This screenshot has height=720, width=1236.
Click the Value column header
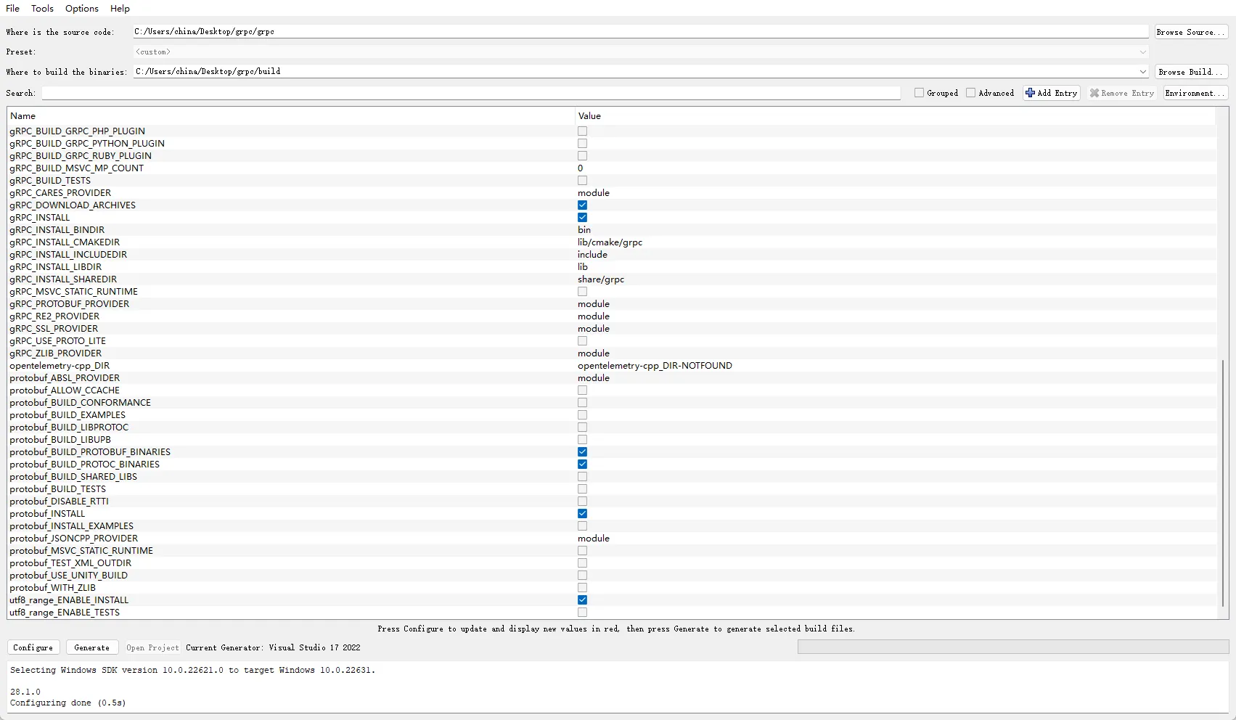(896, 116)
